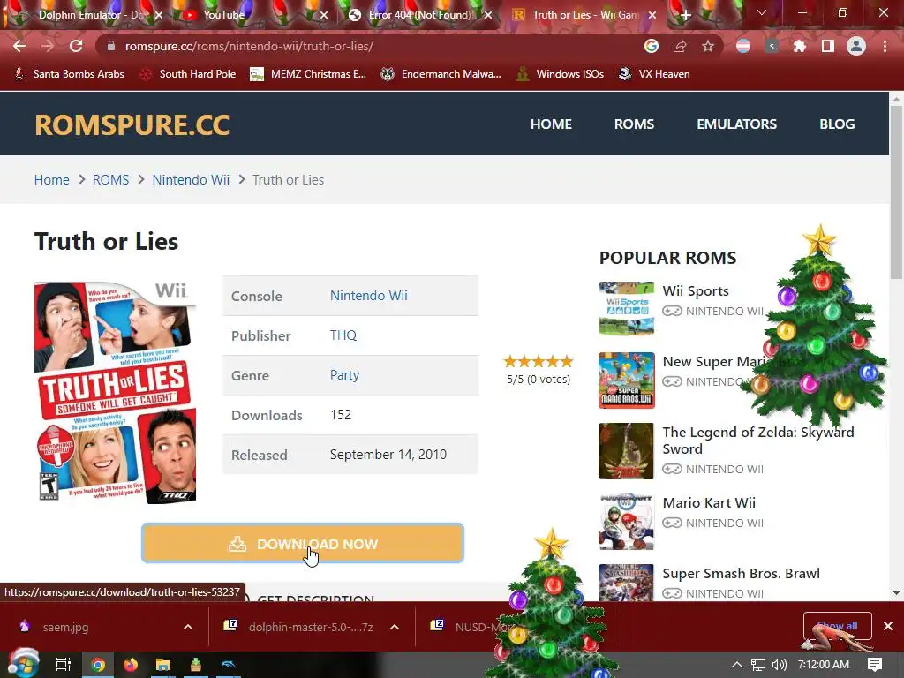The width and height of the screenshot is (904, 678).
Task: Show hidden system tray icons
Action: [x=736, y=664]
